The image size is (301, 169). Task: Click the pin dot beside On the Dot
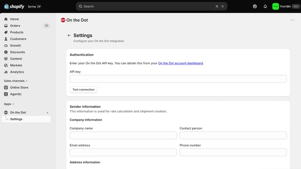[x=47, y=113]
